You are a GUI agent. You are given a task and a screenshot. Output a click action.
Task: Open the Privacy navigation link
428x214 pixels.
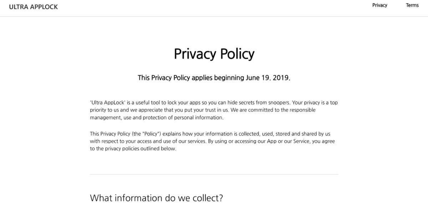[x=379, y=5]
